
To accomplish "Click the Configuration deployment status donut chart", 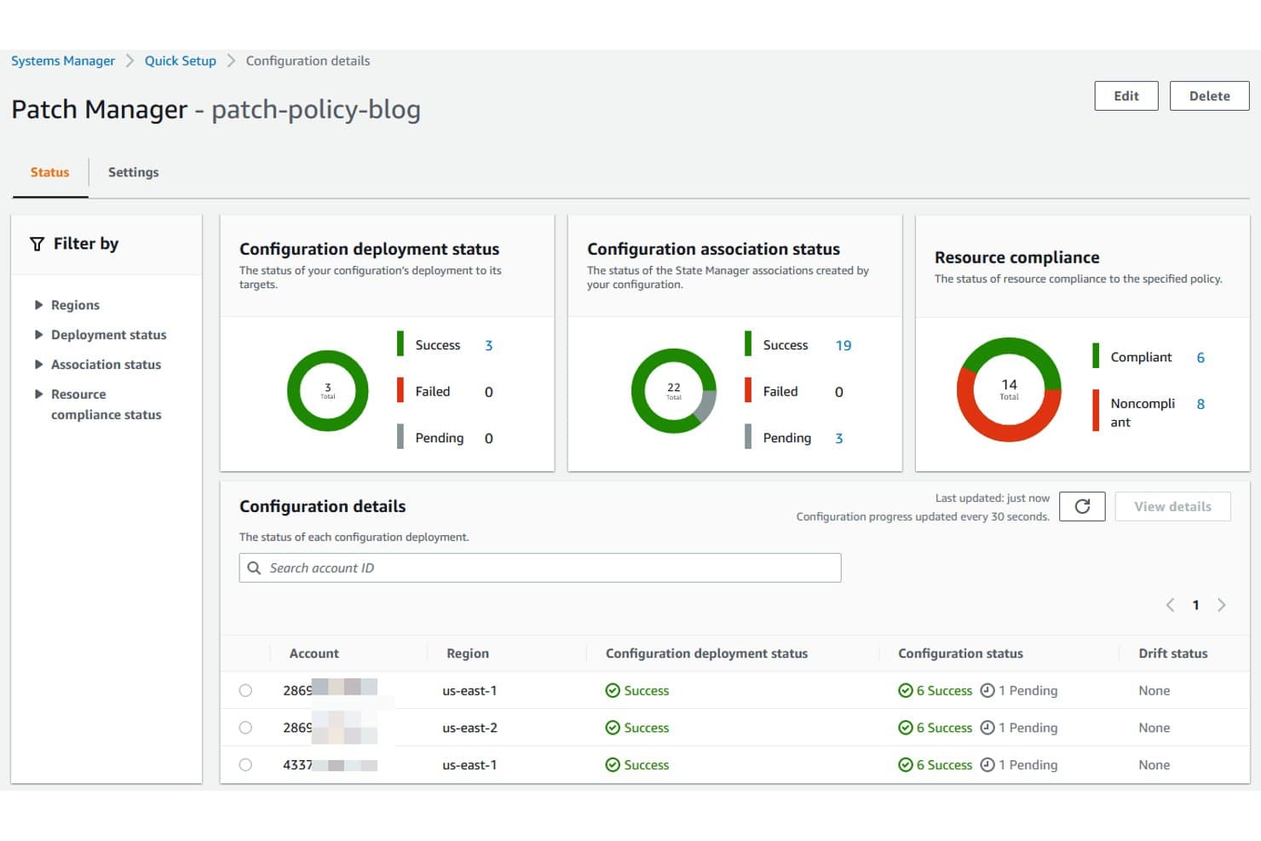I will [328, 391].
